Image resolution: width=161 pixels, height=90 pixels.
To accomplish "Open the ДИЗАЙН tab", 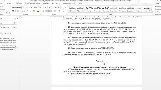I will coord(19,3).
